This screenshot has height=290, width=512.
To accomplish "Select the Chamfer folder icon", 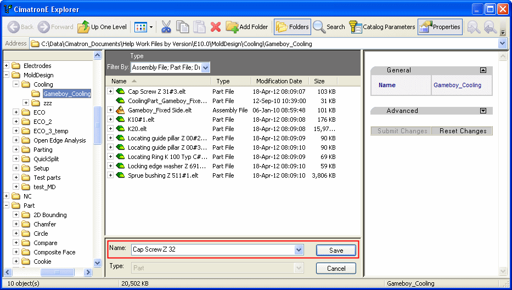I will [x=26, y=224].
